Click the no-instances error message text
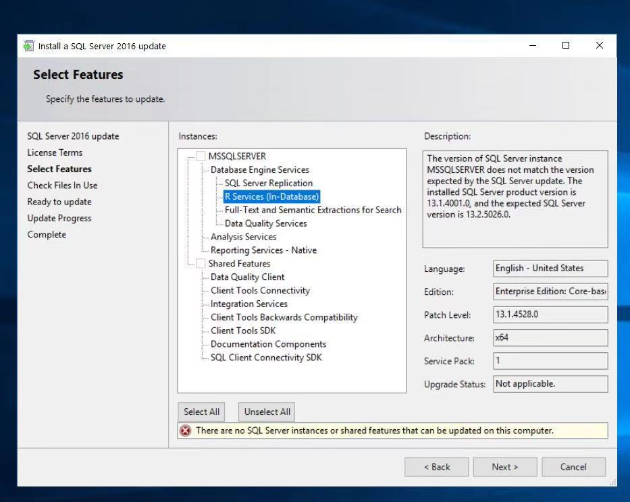This screenshot has width=630, height=502. pyautogui.click(x=375, y=430)
